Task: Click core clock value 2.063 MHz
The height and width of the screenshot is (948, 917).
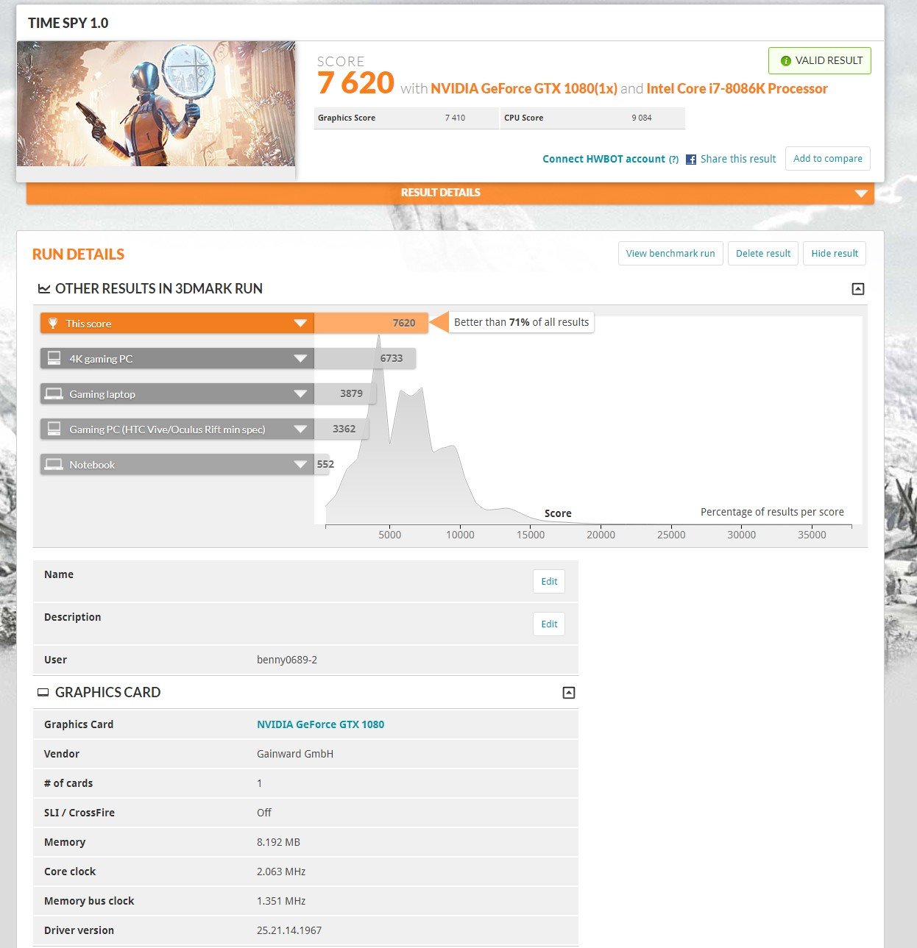Action: 281,872
